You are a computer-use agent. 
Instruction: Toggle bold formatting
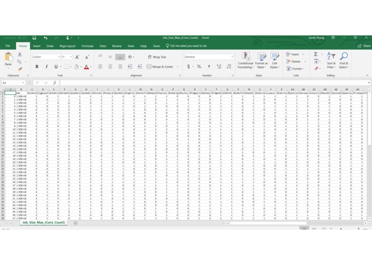click(37, 67)
